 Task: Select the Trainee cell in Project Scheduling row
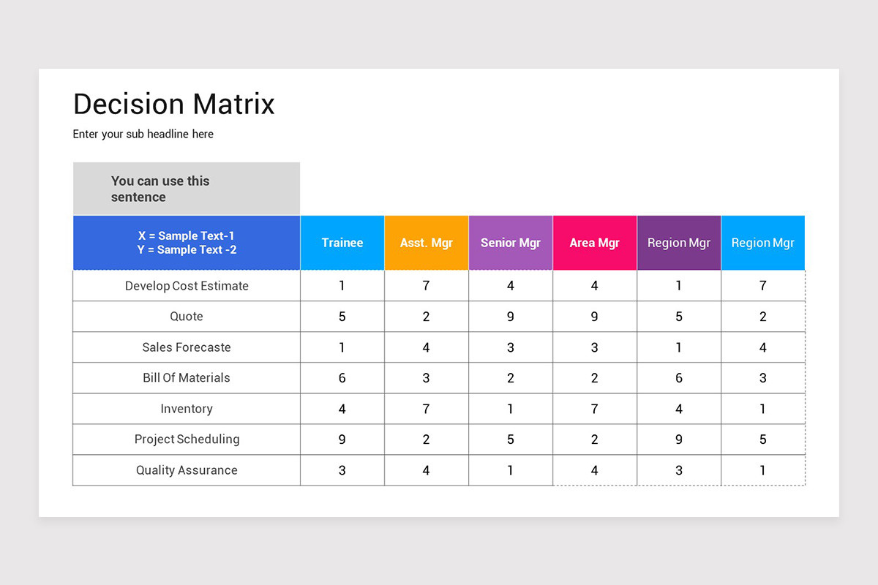(342, 439)
